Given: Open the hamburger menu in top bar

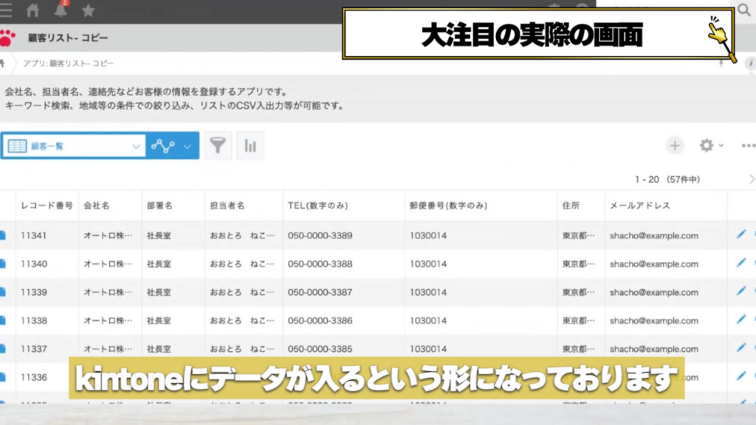Looking at the screenshot, I should (5, 10).
